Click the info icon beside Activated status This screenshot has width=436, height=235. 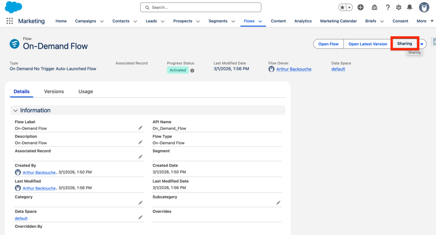[x=192, y=71]
